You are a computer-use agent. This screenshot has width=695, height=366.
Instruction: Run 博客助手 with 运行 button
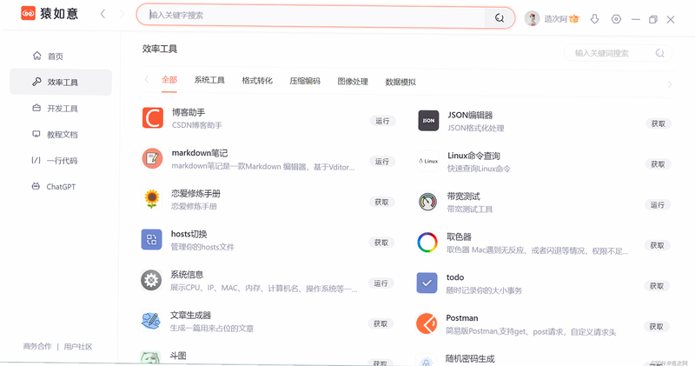click(382, 121)
